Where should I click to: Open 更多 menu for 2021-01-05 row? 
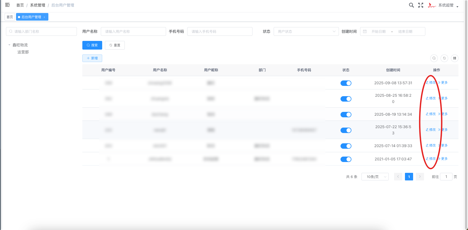coord(443,159)
